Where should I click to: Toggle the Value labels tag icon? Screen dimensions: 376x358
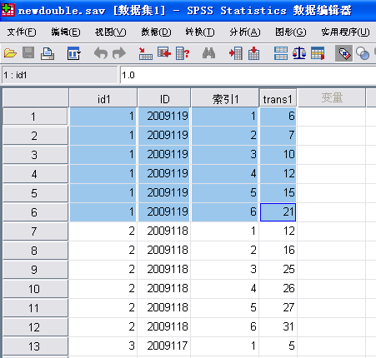(x=344, y=53)
